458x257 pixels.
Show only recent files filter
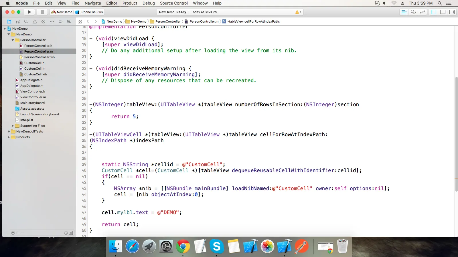66,233
